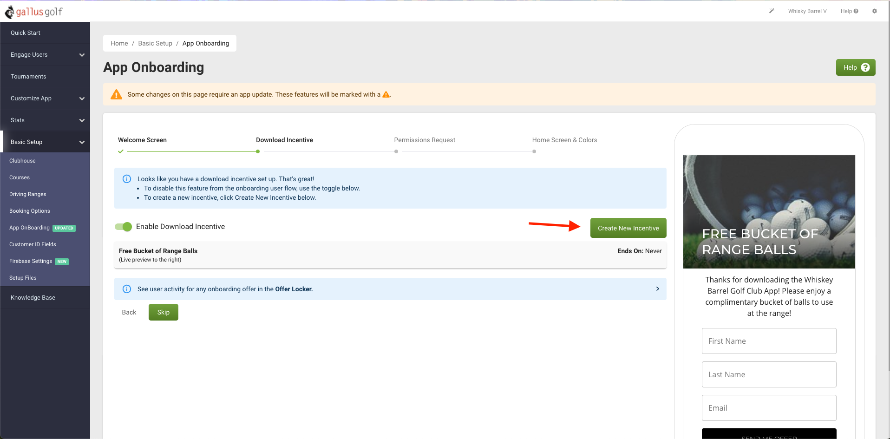Image resolution: width=890 pixels, height=439 pixels.
Task: Open Tournaments in sidebar
Action: [x=45, y=77]
